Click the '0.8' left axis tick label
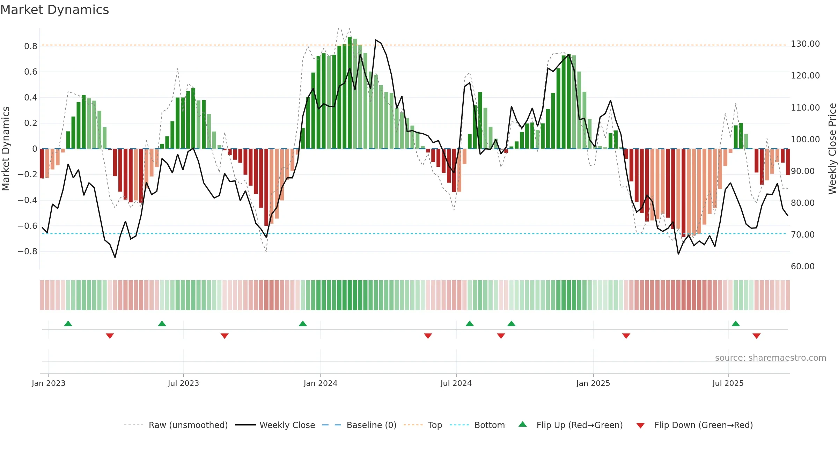The image size is (838, 471). [31, 46]
